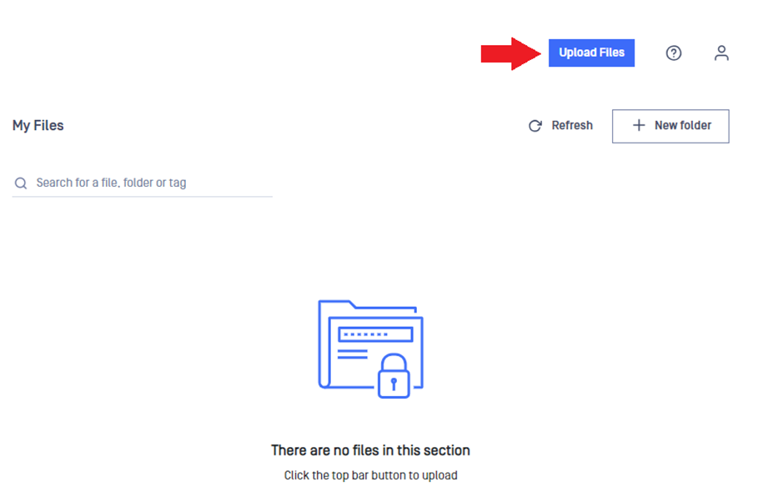Click the underline beneath the search field
The height and width of the screenshot is (502, 758).
point(142,196)
